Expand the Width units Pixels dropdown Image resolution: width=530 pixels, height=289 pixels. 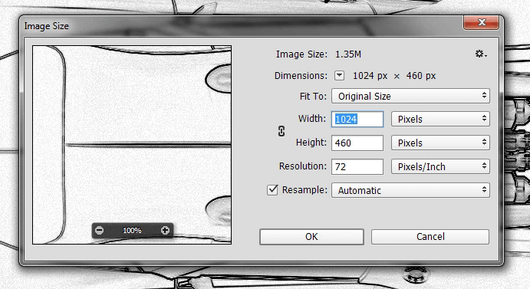(440, 120)
